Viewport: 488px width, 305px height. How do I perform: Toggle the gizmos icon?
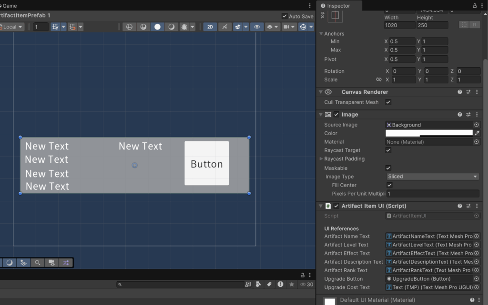pos(303,27)
